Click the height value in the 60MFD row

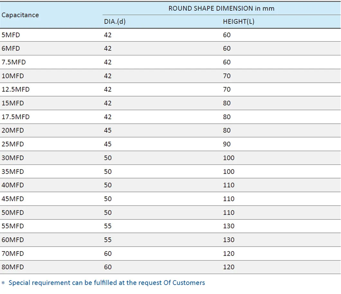pyautogui.click(x=229, y=240)
